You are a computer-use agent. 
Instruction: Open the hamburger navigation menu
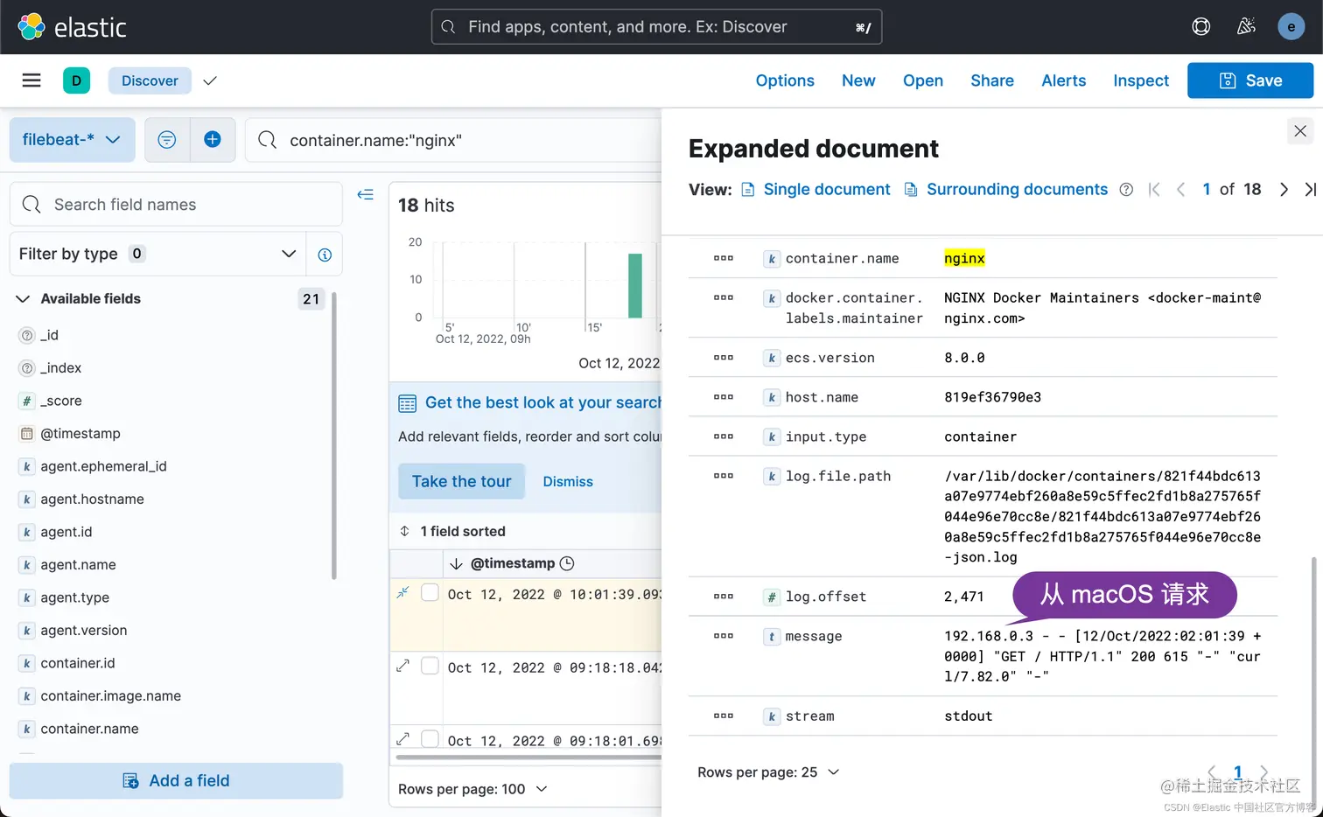pyautogui.click(x=31, y=80)
